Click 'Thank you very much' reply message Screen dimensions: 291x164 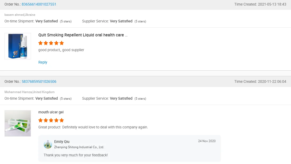tap(76, 155)
